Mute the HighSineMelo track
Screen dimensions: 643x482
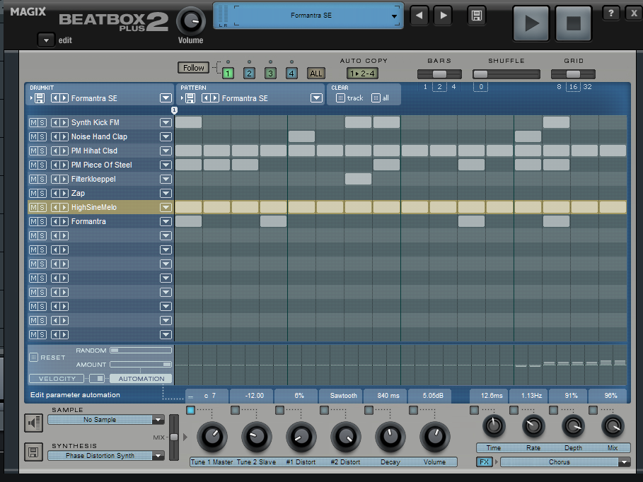[34, 207]
